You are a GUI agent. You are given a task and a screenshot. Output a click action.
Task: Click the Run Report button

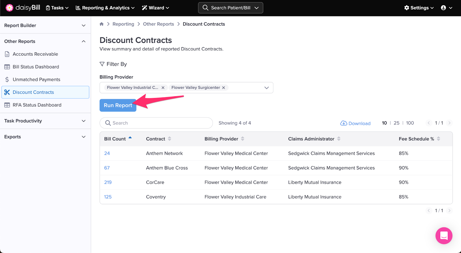pyautogui.click(x=118, y=106)
